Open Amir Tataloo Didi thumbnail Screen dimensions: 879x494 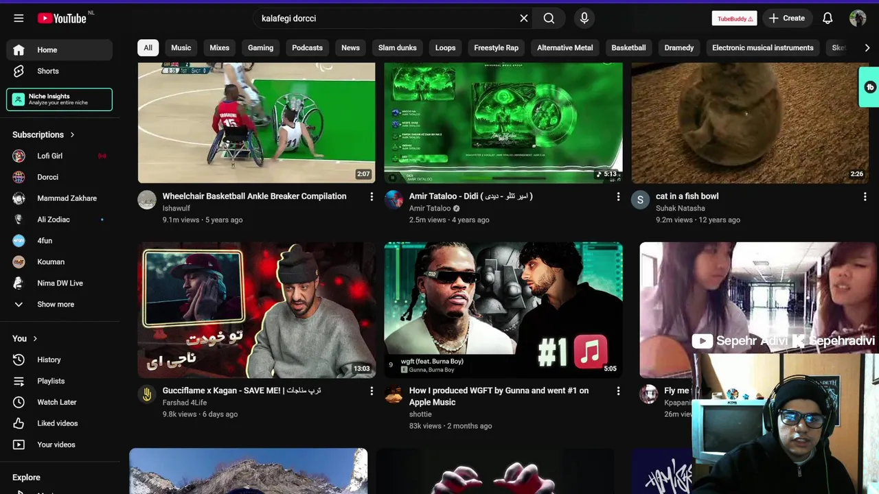pyautogui.click(x=503, y=123)
